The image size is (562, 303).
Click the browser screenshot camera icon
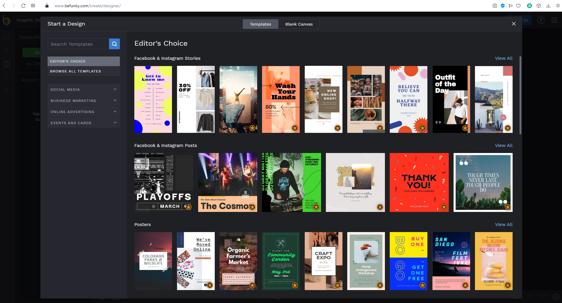495,6
